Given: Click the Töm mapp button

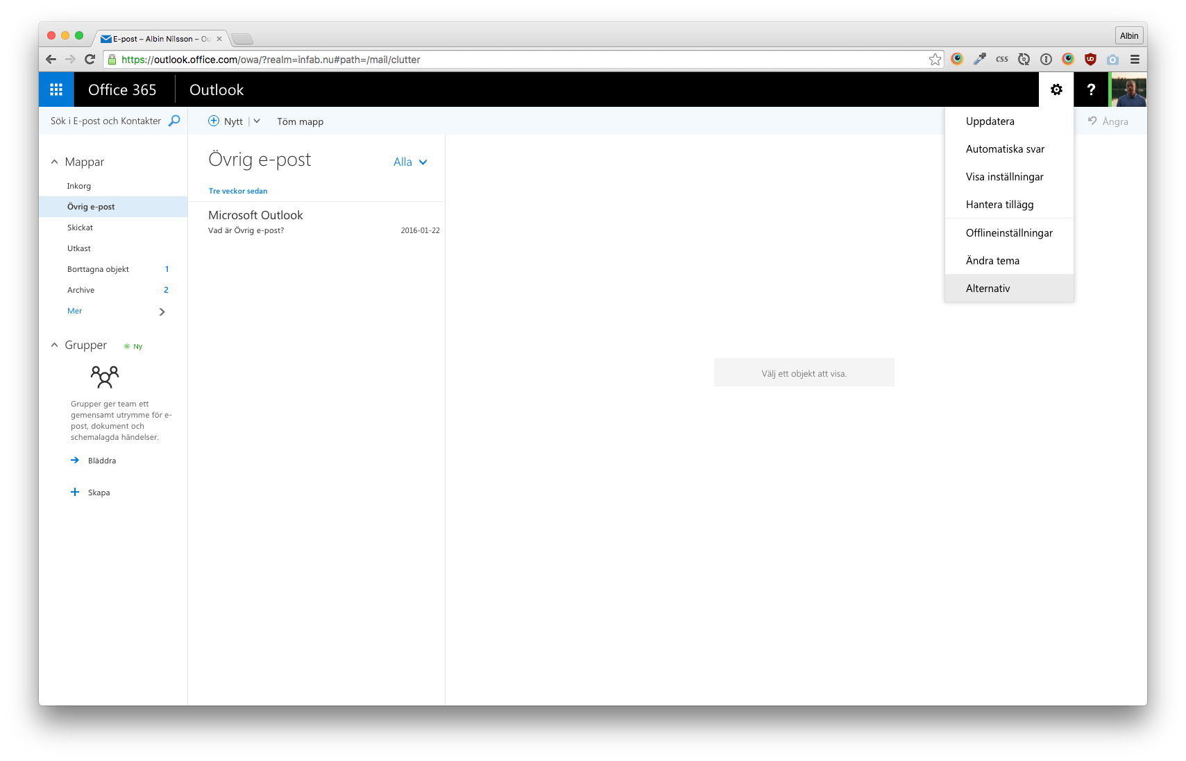Looking at the screenshot, I should pyautogui.click(x=300, y=121).
